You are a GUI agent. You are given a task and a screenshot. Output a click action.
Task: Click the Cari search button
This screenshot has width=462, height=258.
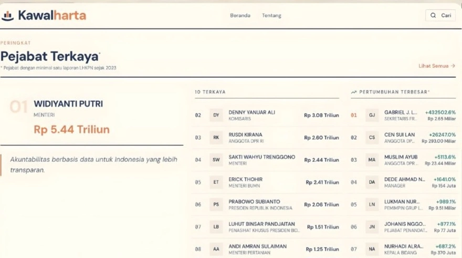coord(440,15)
